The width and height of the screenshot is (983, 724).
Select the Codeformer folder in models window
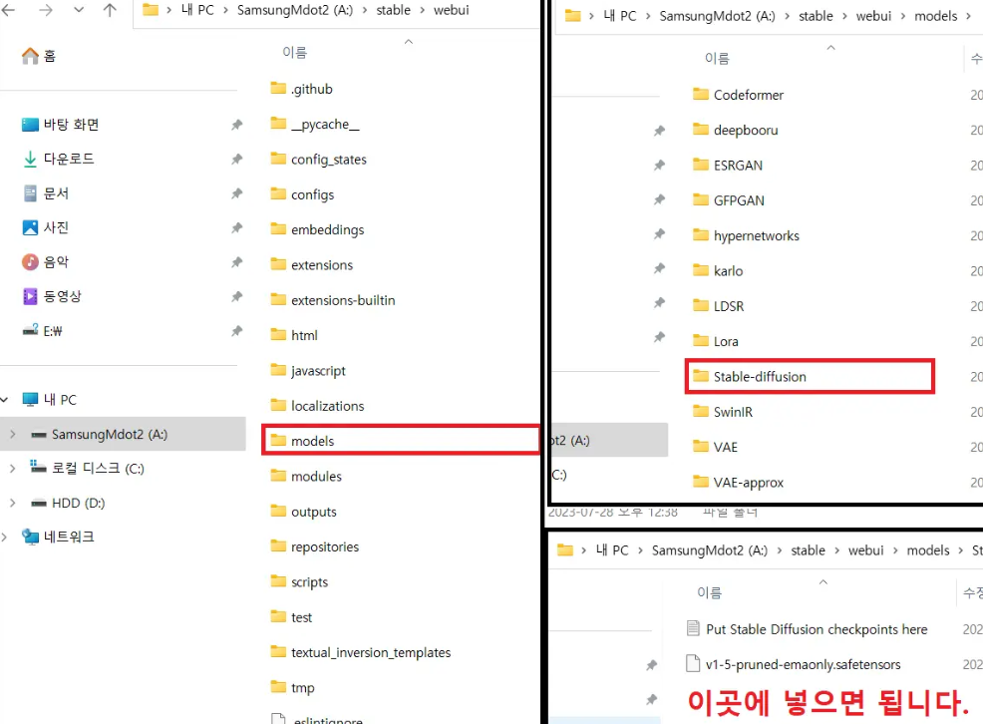click(x=738, y=95)
